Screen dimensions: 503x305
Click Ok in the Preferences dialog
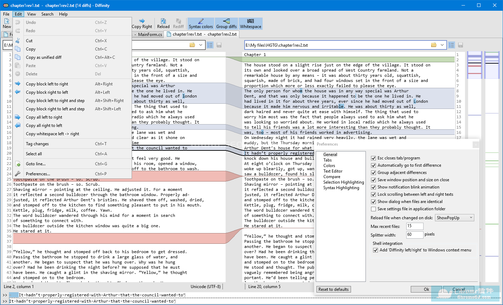[x=426, y=289]
